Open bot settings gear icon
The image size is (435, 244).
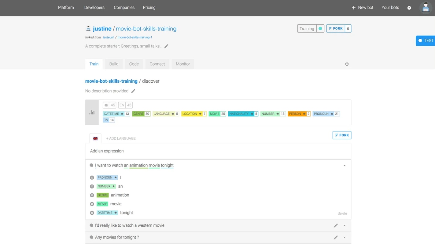(347, 64)
